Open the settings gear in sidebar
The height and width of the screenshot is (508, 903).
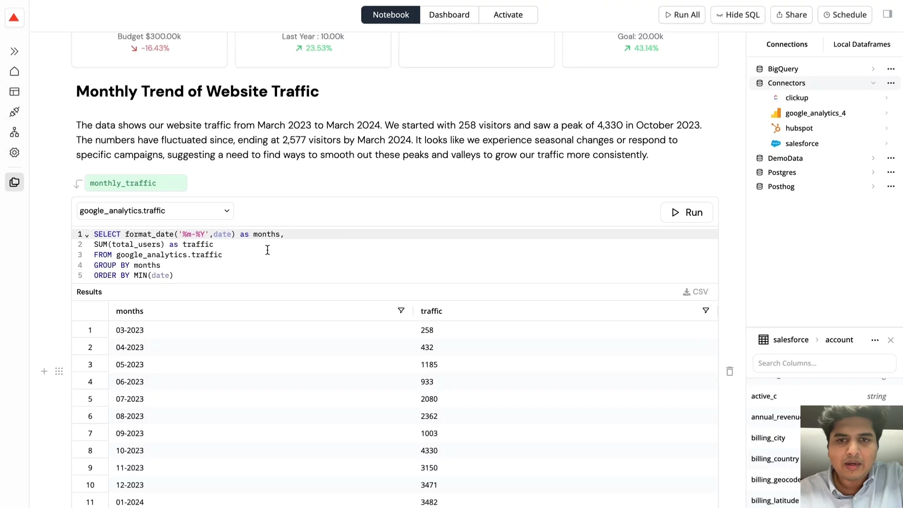coord(15,152)
